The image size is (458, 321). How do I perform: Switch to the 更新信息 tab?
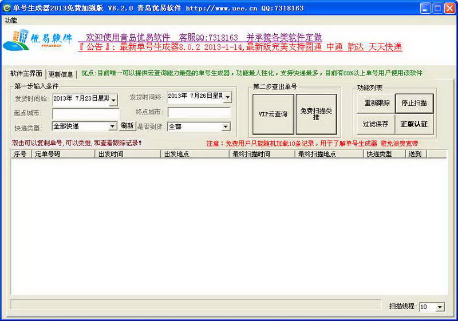click(61, 74)
